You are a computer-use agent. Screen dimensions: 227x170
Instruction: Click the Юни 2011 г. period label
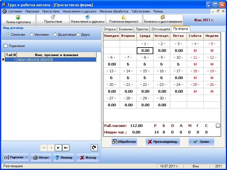(204, 20)
